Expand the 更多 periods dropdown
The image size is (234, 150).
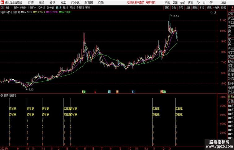click(89, 8)
